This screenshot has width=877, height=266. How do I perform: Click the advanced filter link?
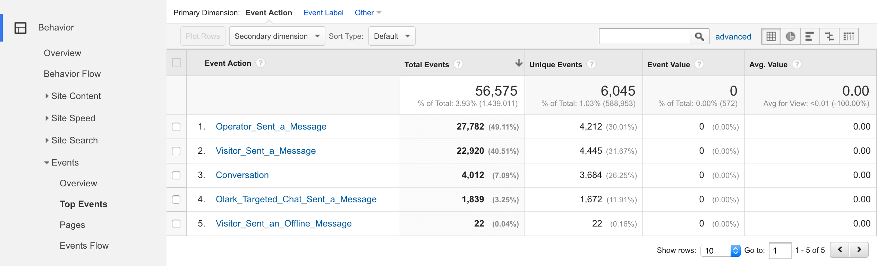(x=733, y=37)
